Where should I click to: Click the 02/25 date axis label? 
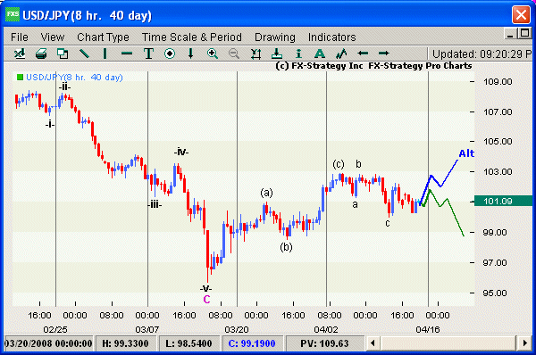pos(55,329)
